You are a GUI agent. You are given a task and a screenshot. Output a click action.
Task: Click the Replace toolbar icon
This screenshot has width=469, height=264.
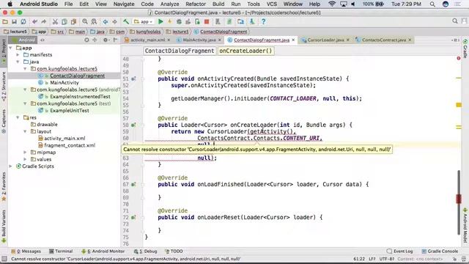point(94,21)
